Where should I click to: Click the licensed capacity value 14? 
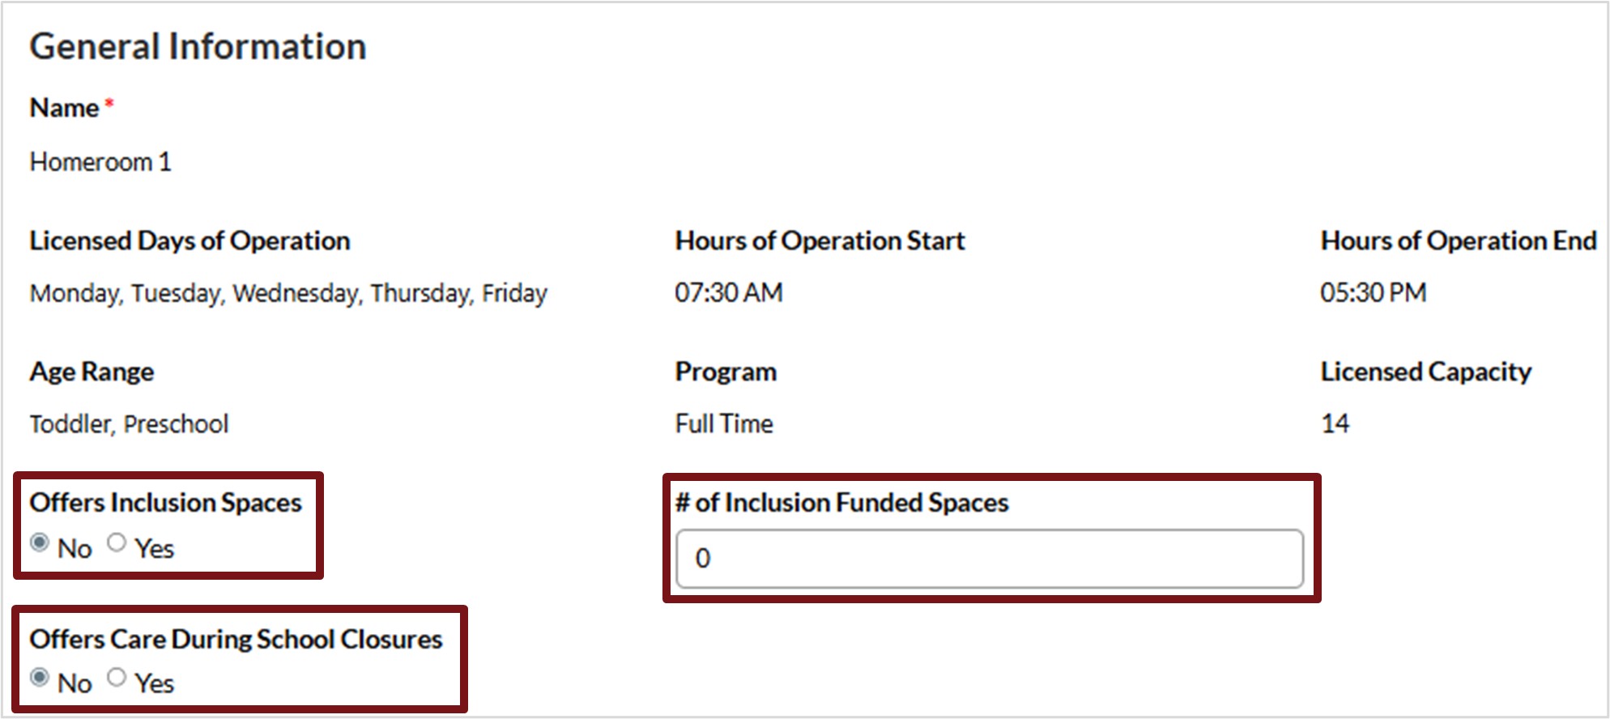point(1335,423)
